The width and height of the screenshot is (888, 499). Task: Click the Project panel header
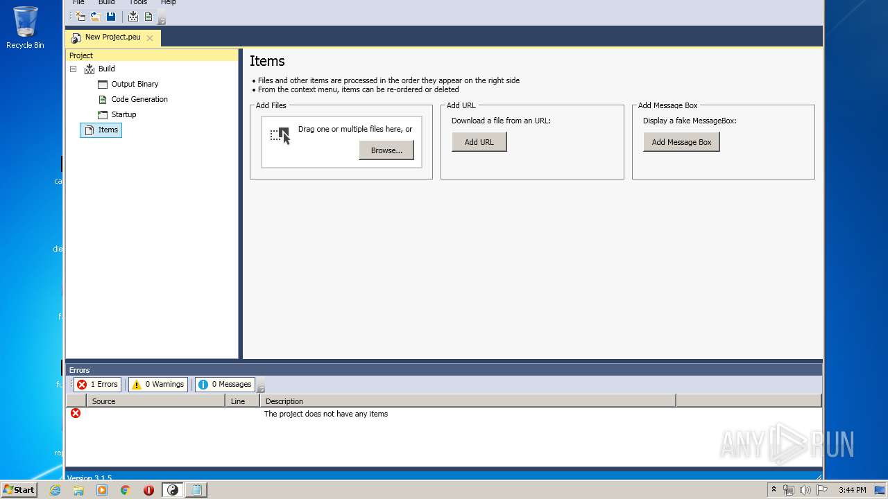[152, 55]
